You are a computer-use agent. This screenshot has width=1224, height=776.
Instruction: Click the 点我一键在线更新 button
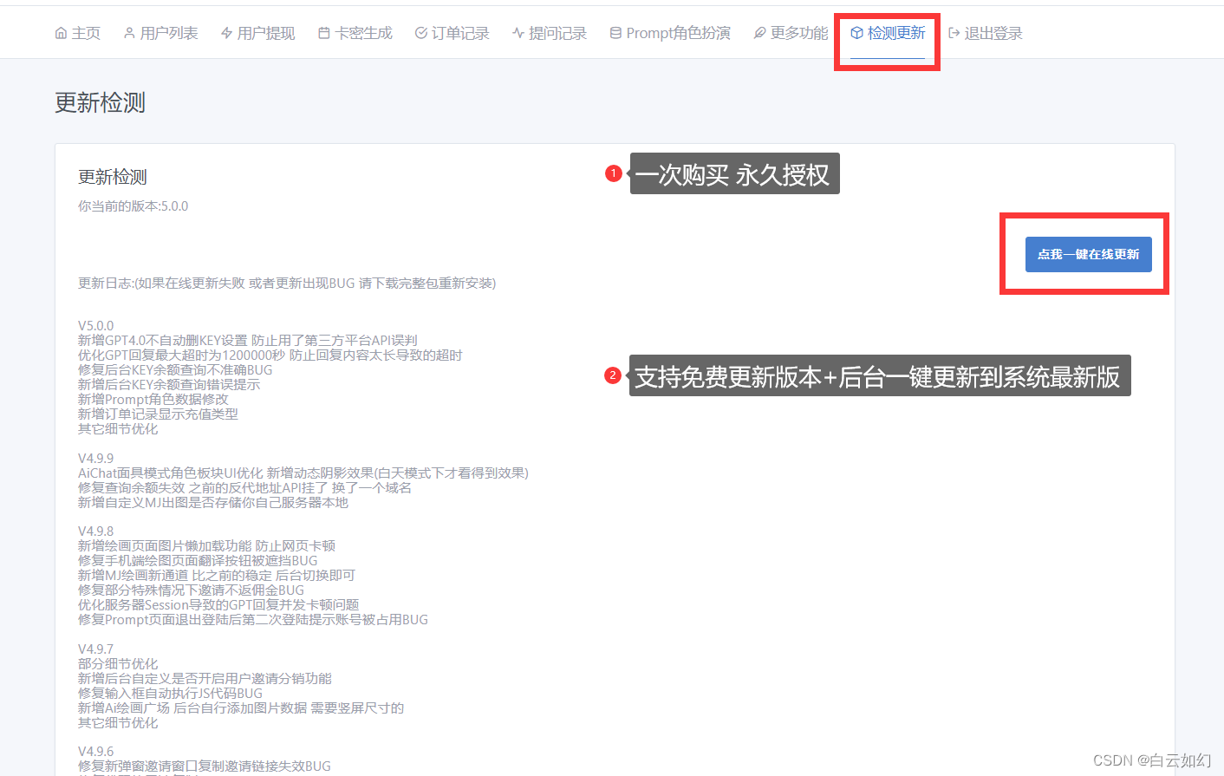pos(1089,254)
